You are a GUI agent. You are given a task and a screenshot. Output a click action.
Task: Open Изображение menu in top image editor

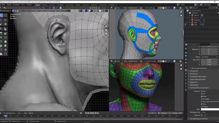coord(132,8)
